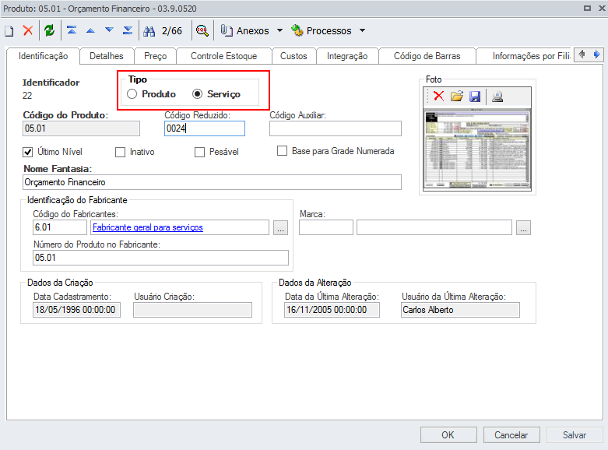
Task: Open the Preço tab
Action: pyautogui.click(x=156, y=56)
